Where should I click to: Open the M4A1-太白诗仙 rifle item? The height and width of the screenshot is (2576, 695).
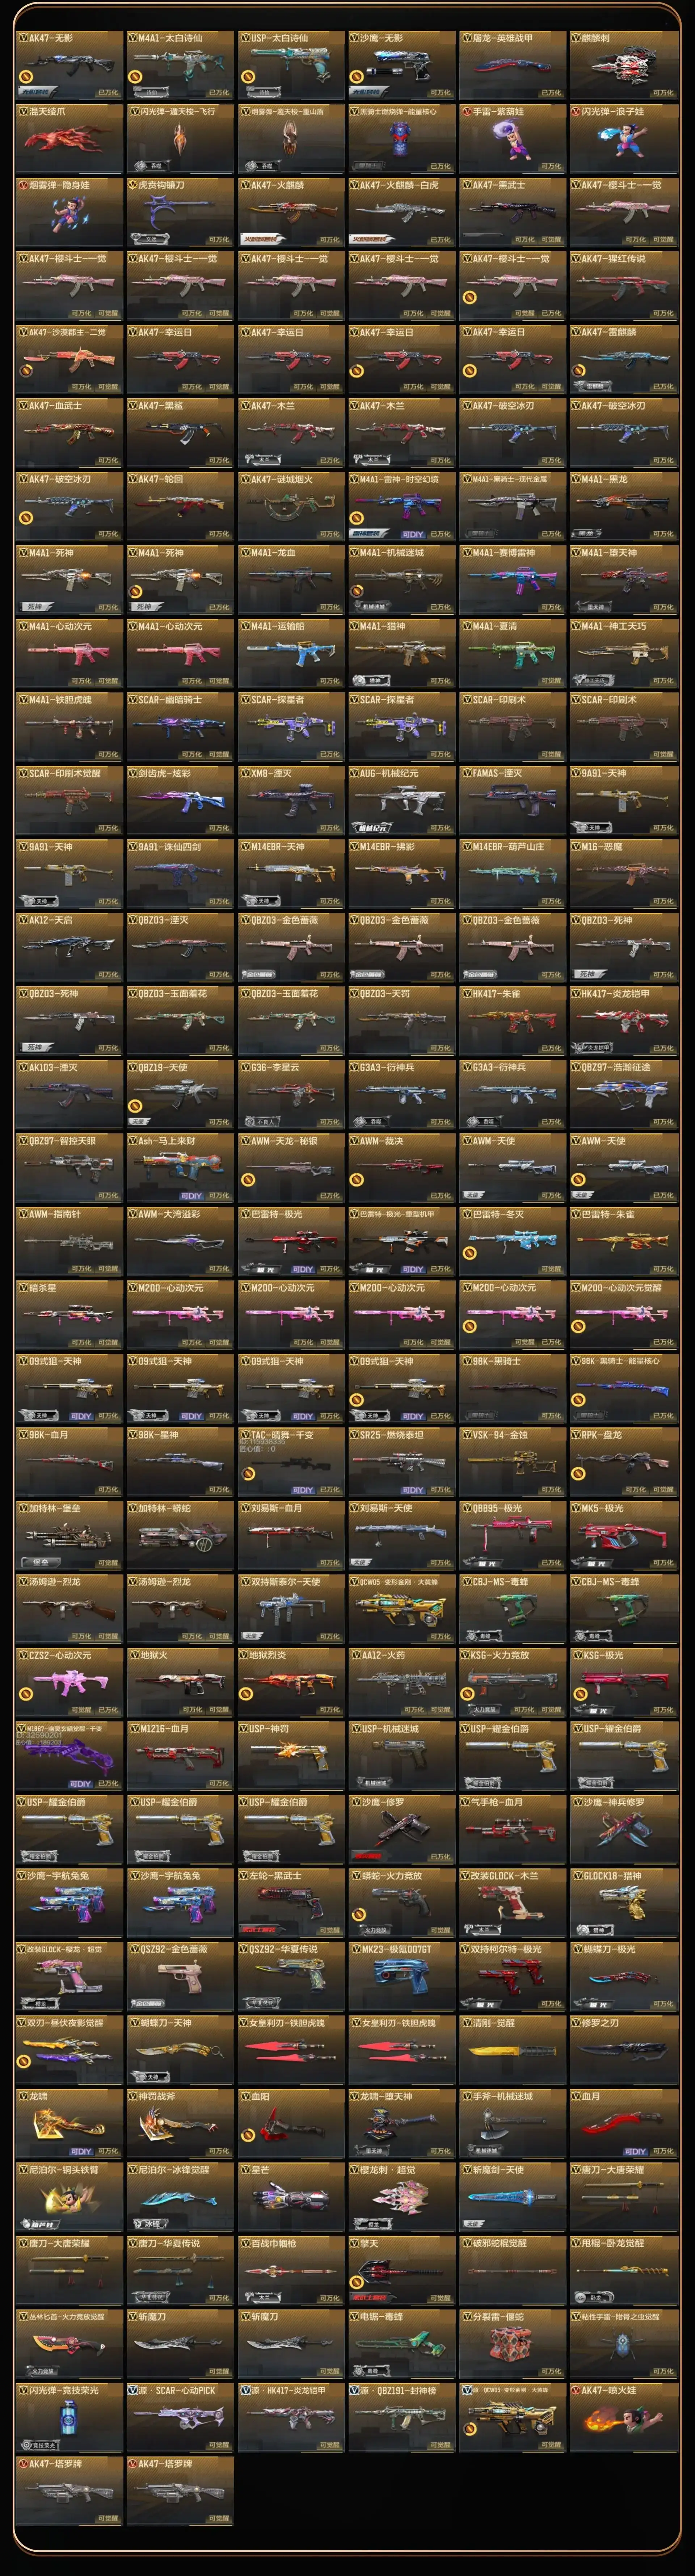(x=179, y=64)
